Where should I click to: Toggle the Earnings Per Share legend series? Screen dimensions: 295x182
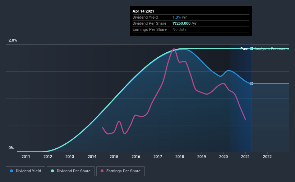click(x=120, y=171)
